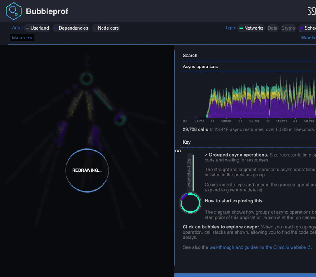Click the example-1.2s line segment label
Image resolution: width=316 pixels, height=277 pixels.
189,173
